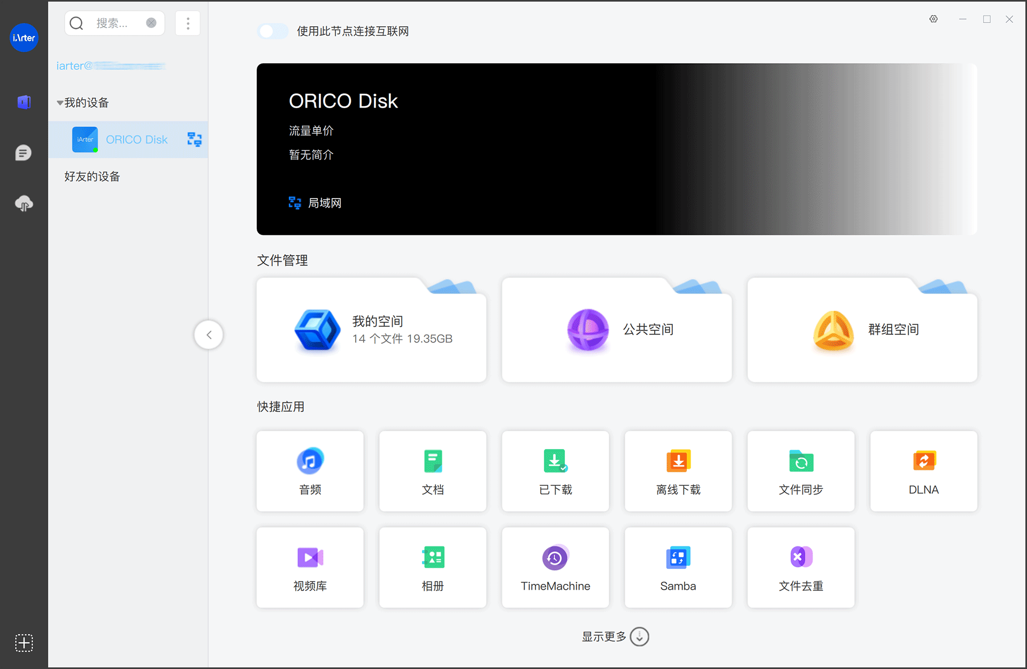Viewport: 1027px width, 669px height.
Task: Maximize the application window
Action: [x=987, y=19]
